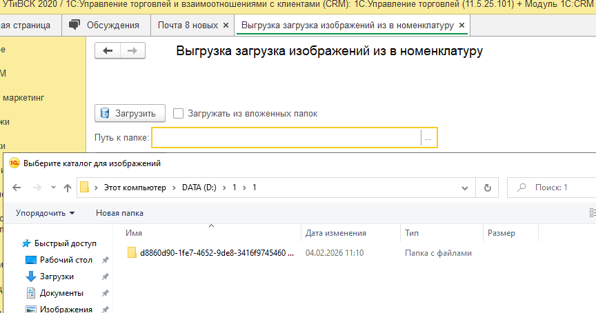Close the Почта 8 новых tab
Viewport: 596px width, 313px height.
pyautogui.click(x=226, y=25)
